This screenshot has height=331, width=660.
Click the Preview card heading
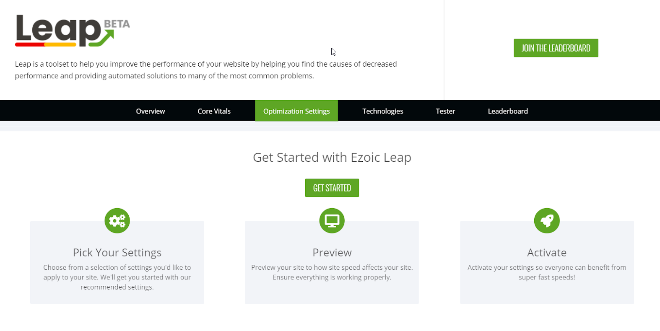(332, 253)
